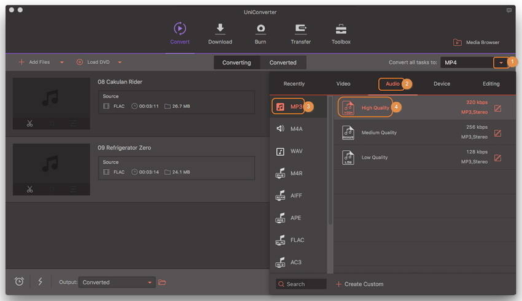Open the Toolbox section
Viewport: 522px width, 301px height.
341,33
